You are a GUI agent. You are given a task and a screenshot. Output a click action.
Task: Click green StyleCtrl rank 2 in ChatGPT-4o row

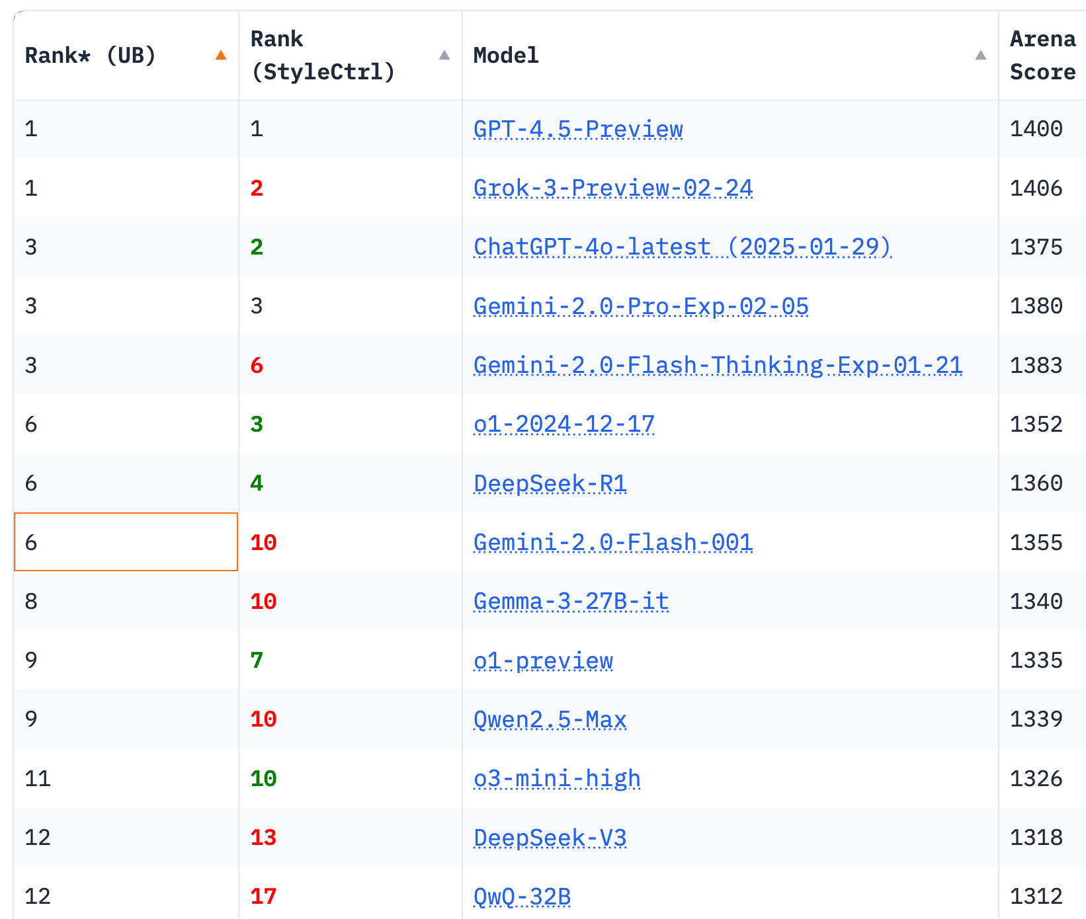coord(257,247)
